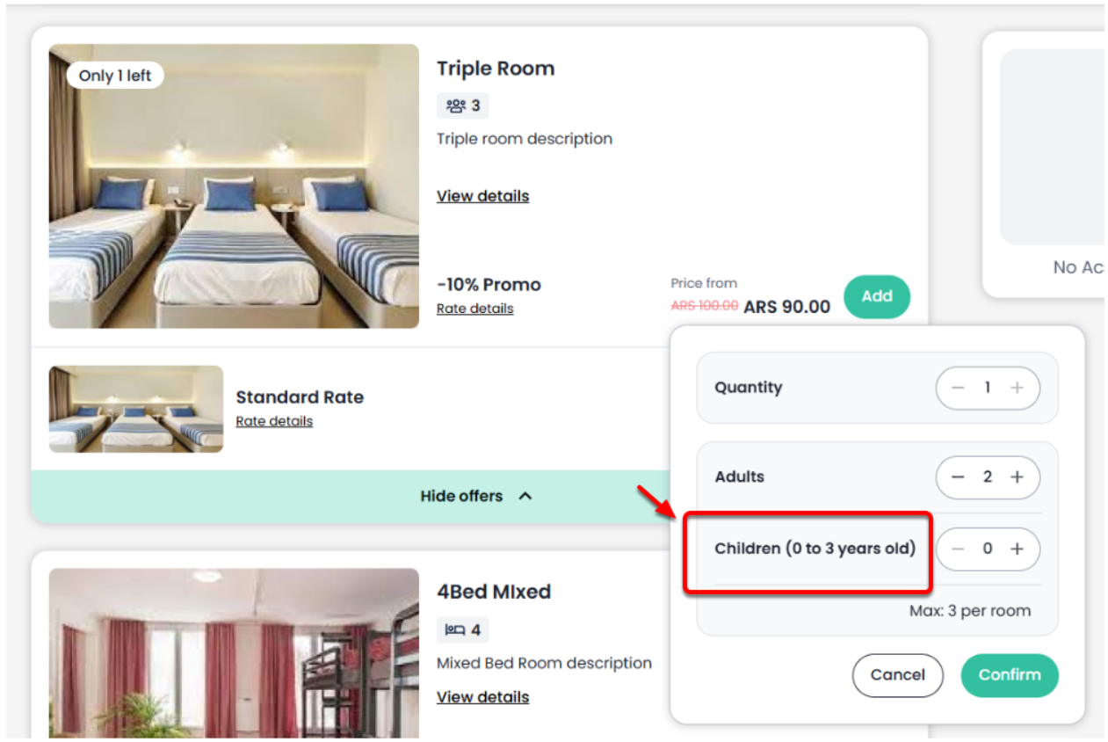Click the 4Bed Mixed bed capacity icon
This screenshot has width=1108, height=742.
point(455,630)
